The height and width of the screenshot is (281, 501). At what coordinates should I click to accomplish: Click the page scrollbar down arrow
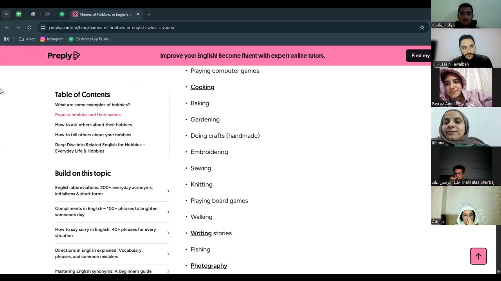point(498,271)
